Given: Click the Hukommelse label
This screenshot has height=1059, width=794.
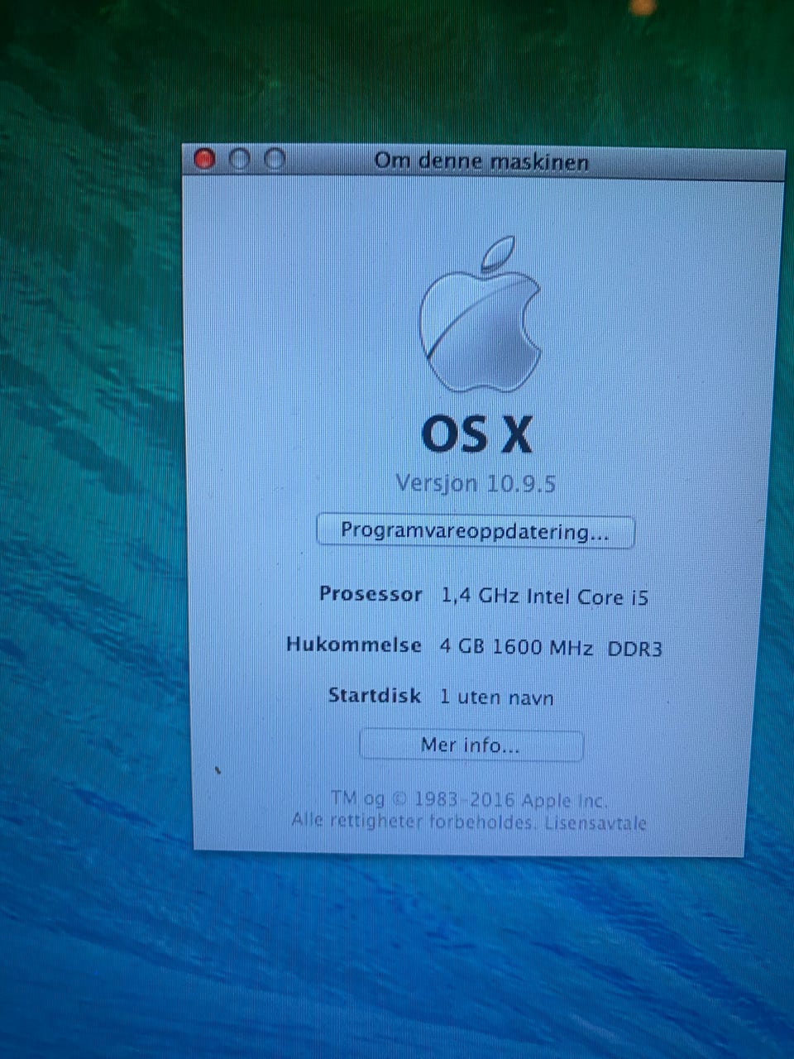Looking at the screenshot, I should click(353, 645).
